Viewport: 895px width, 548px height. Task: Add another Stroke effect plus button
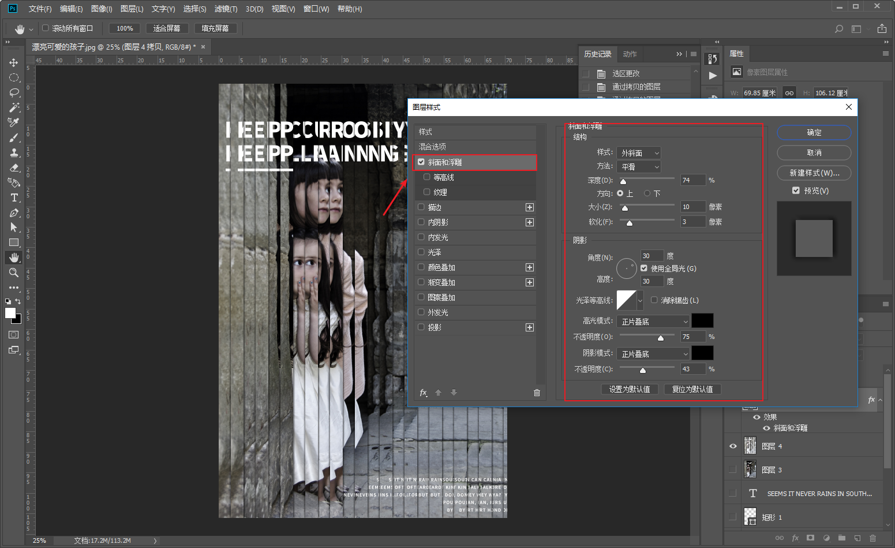click(530, 207)
